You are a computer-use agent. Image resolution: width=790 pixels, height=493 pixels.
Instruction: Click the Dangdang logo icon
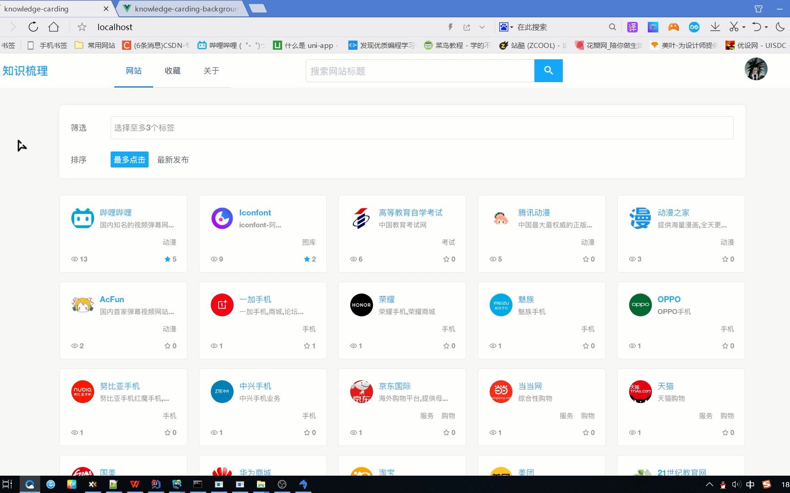[x=501, y=392]
